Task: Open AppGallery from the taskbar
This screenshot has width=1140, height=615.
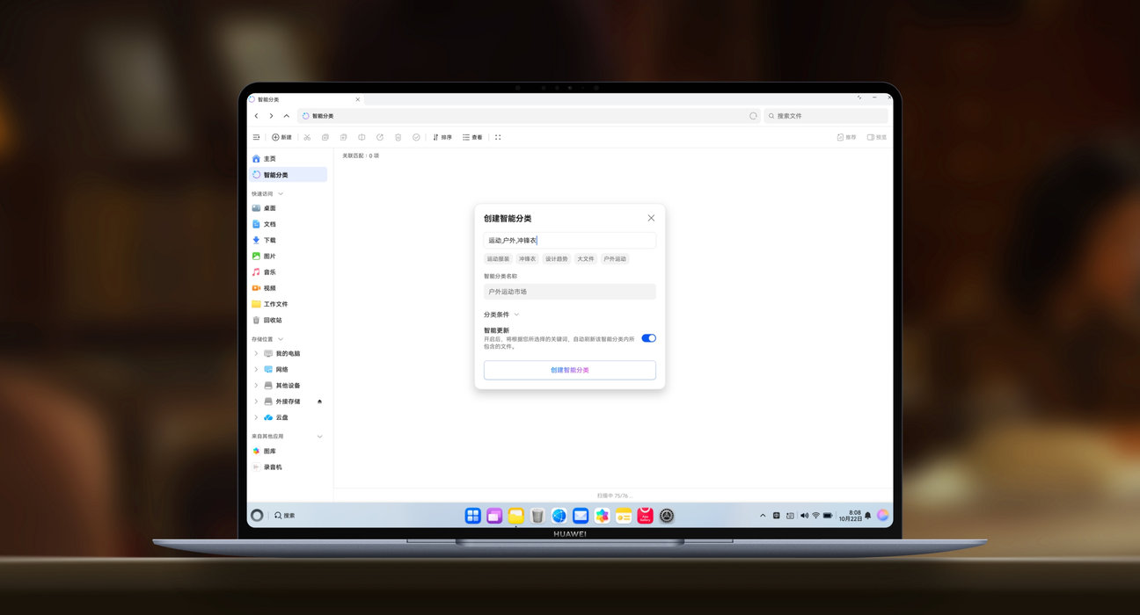Action: (x=645, y=516)
